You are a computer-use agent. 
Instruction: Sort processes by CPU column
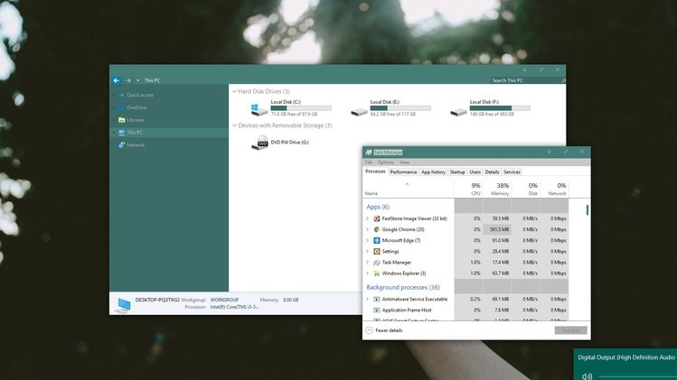(468, 189)
